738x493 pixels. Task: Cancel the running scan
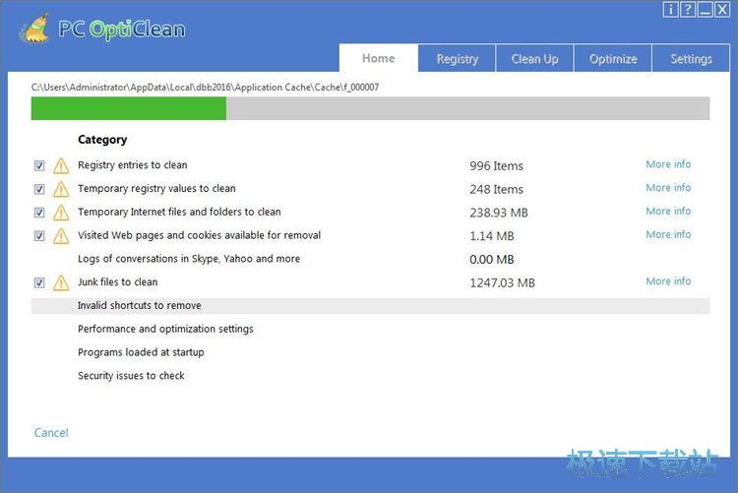pyautogui.click(x=51, y=433)
